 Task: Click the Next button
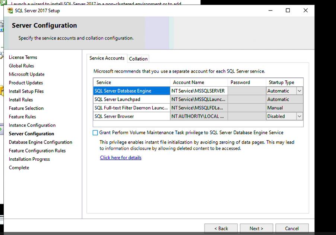pyautogui.click(x=256, y=228)
